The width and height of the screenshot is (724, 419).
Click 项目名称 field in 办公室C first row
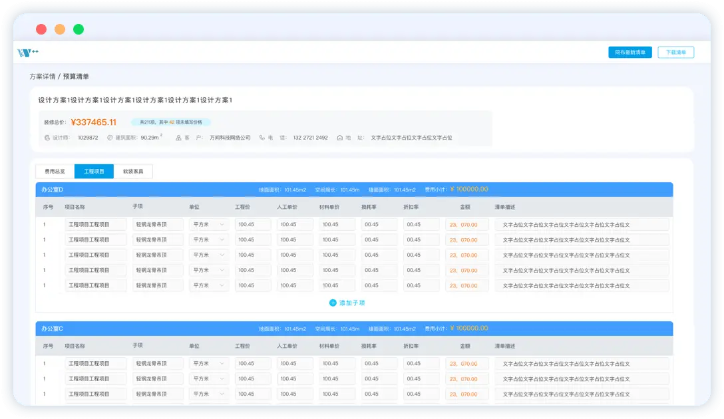pyautogui.click(x=96, y=363)
